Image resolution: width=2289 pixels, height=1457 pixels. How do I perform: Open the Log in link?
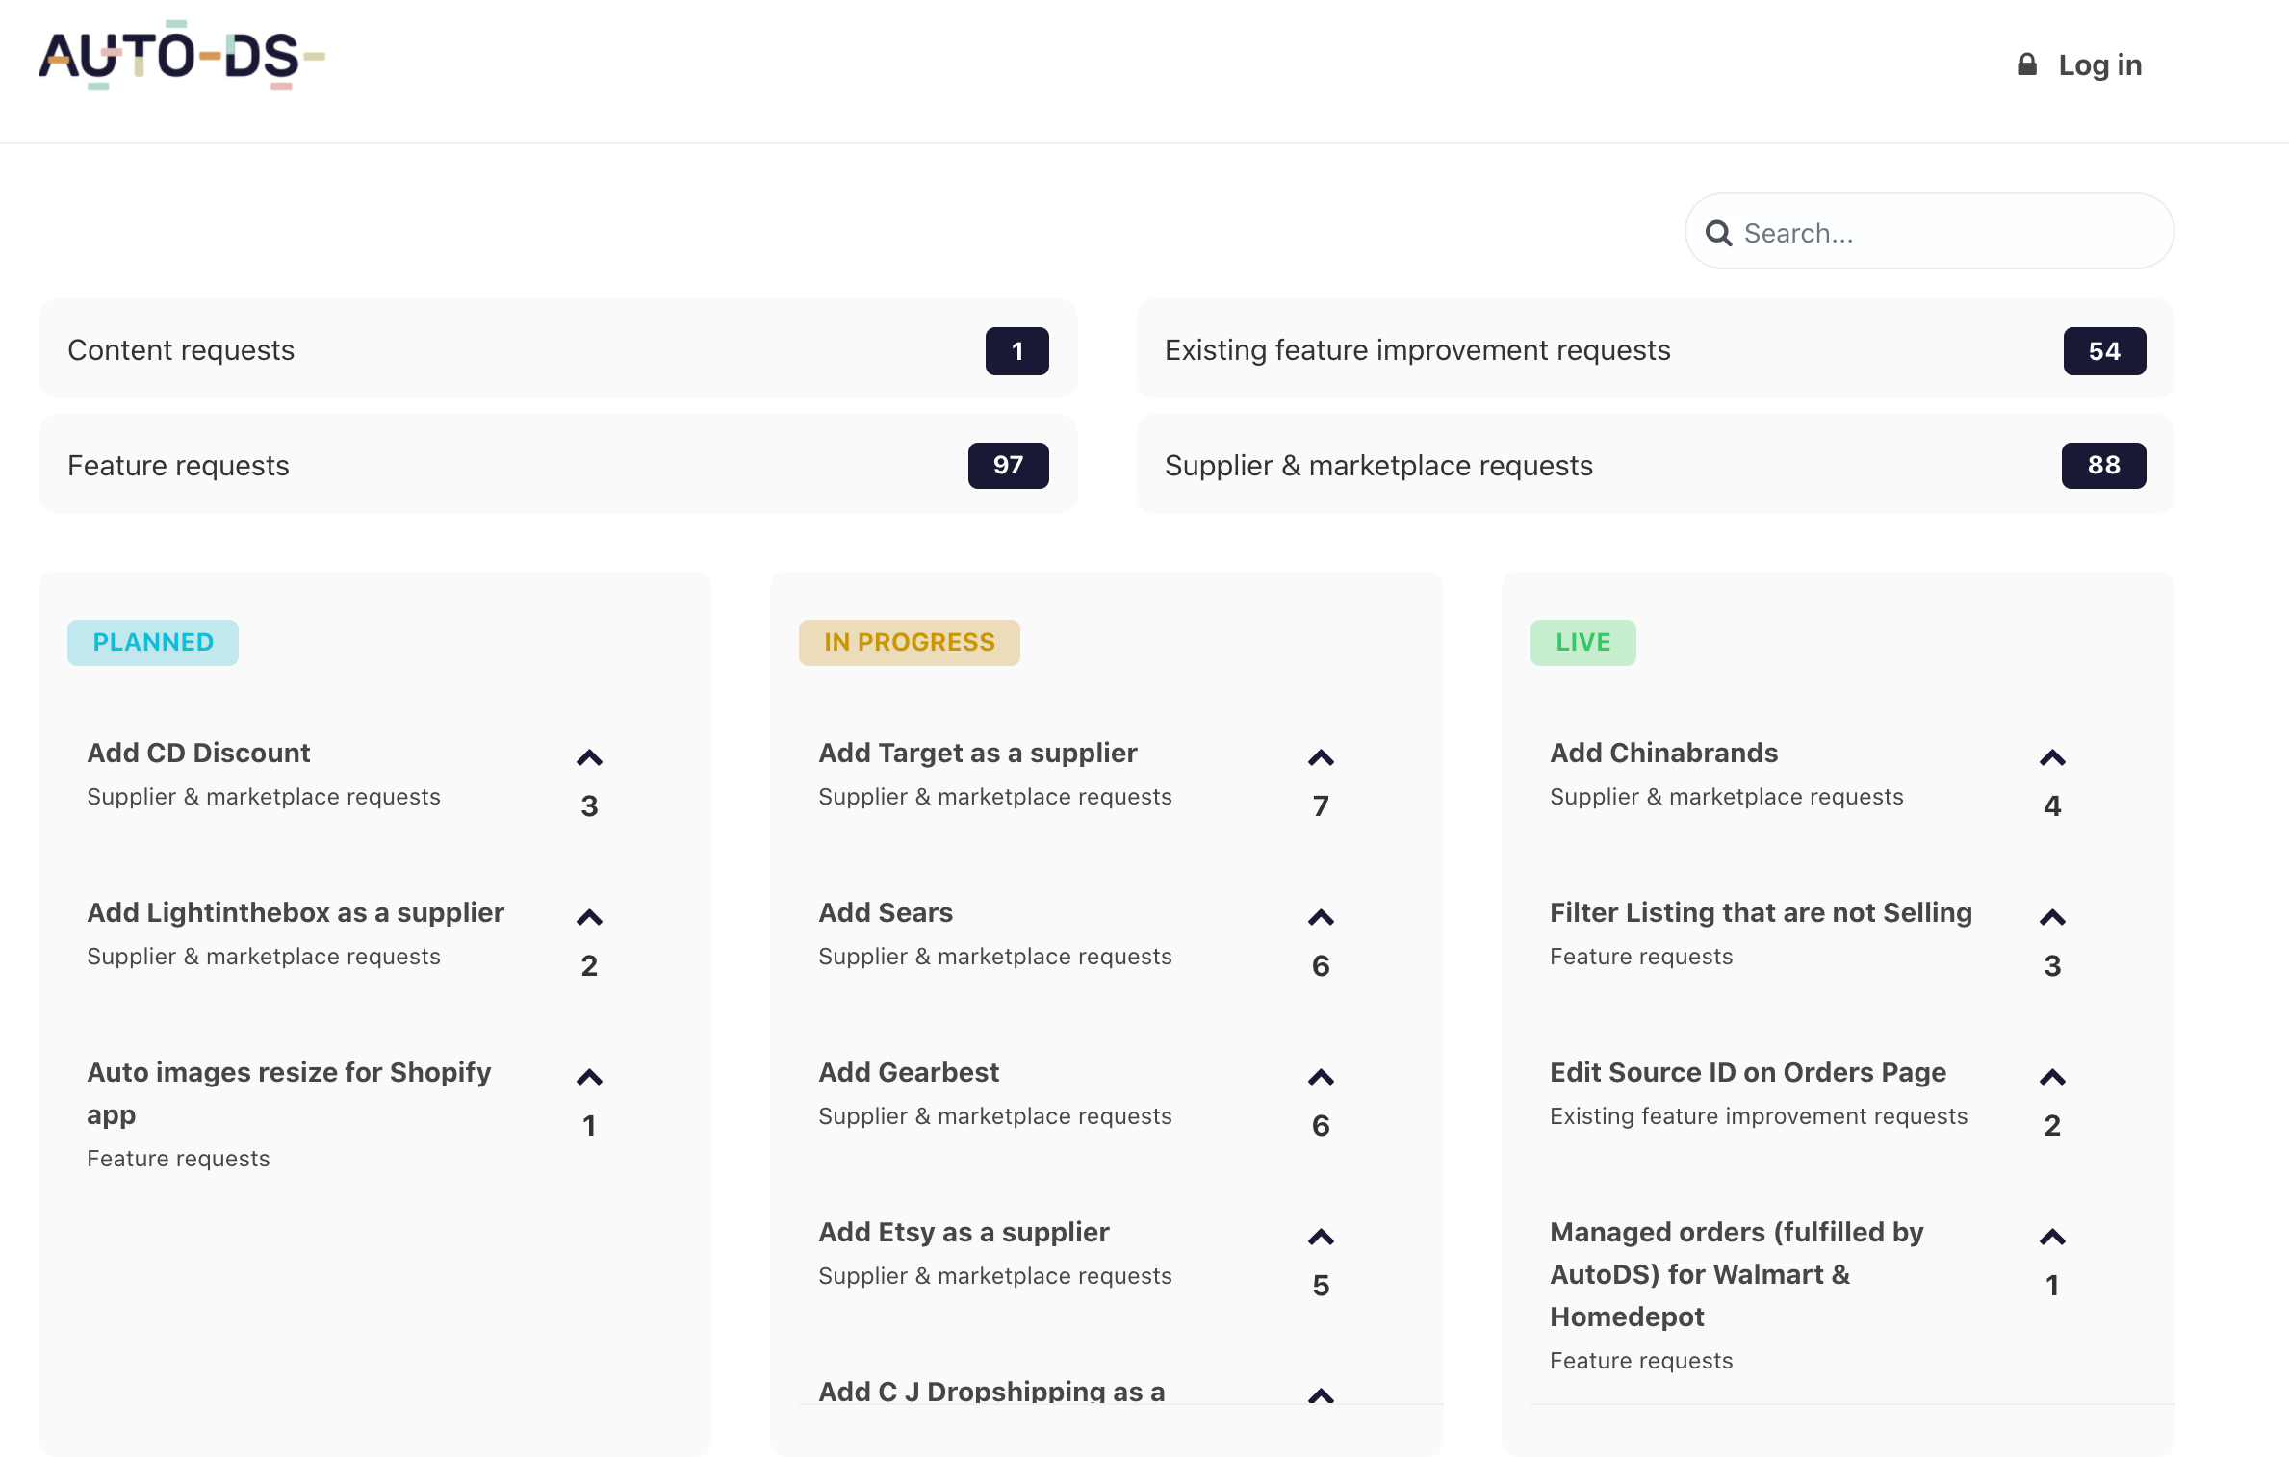coord(2099,64)
